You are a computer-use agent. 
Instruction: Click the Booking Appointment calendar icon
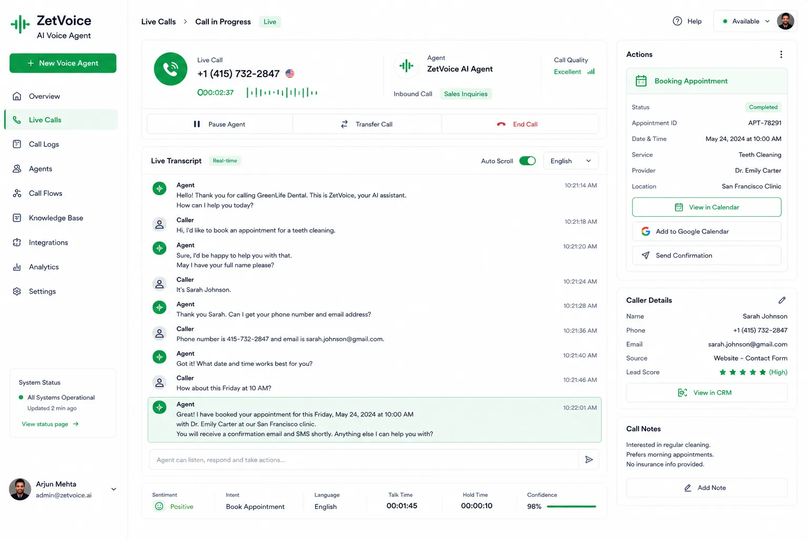641,81
